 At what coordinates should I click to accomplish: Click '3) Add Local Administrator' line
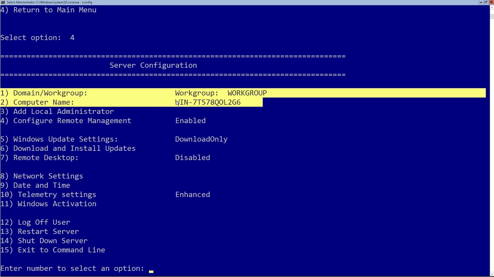pyautogui.click(x=57, y=112)
